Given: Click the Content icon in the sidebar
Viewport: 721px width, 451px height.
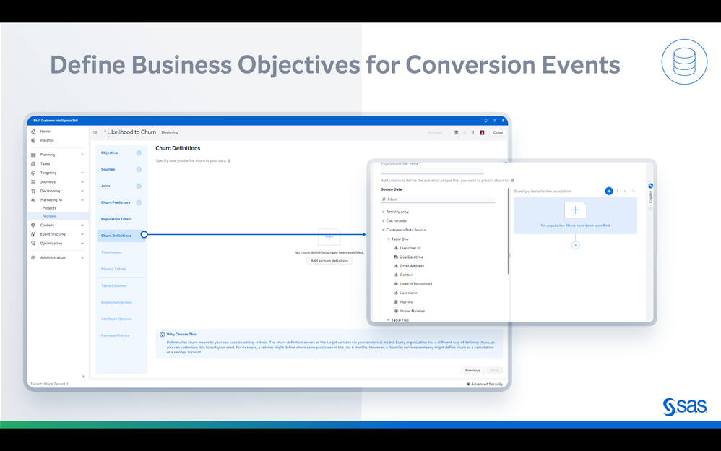Looking at the screenshot, I should (33, 225).
